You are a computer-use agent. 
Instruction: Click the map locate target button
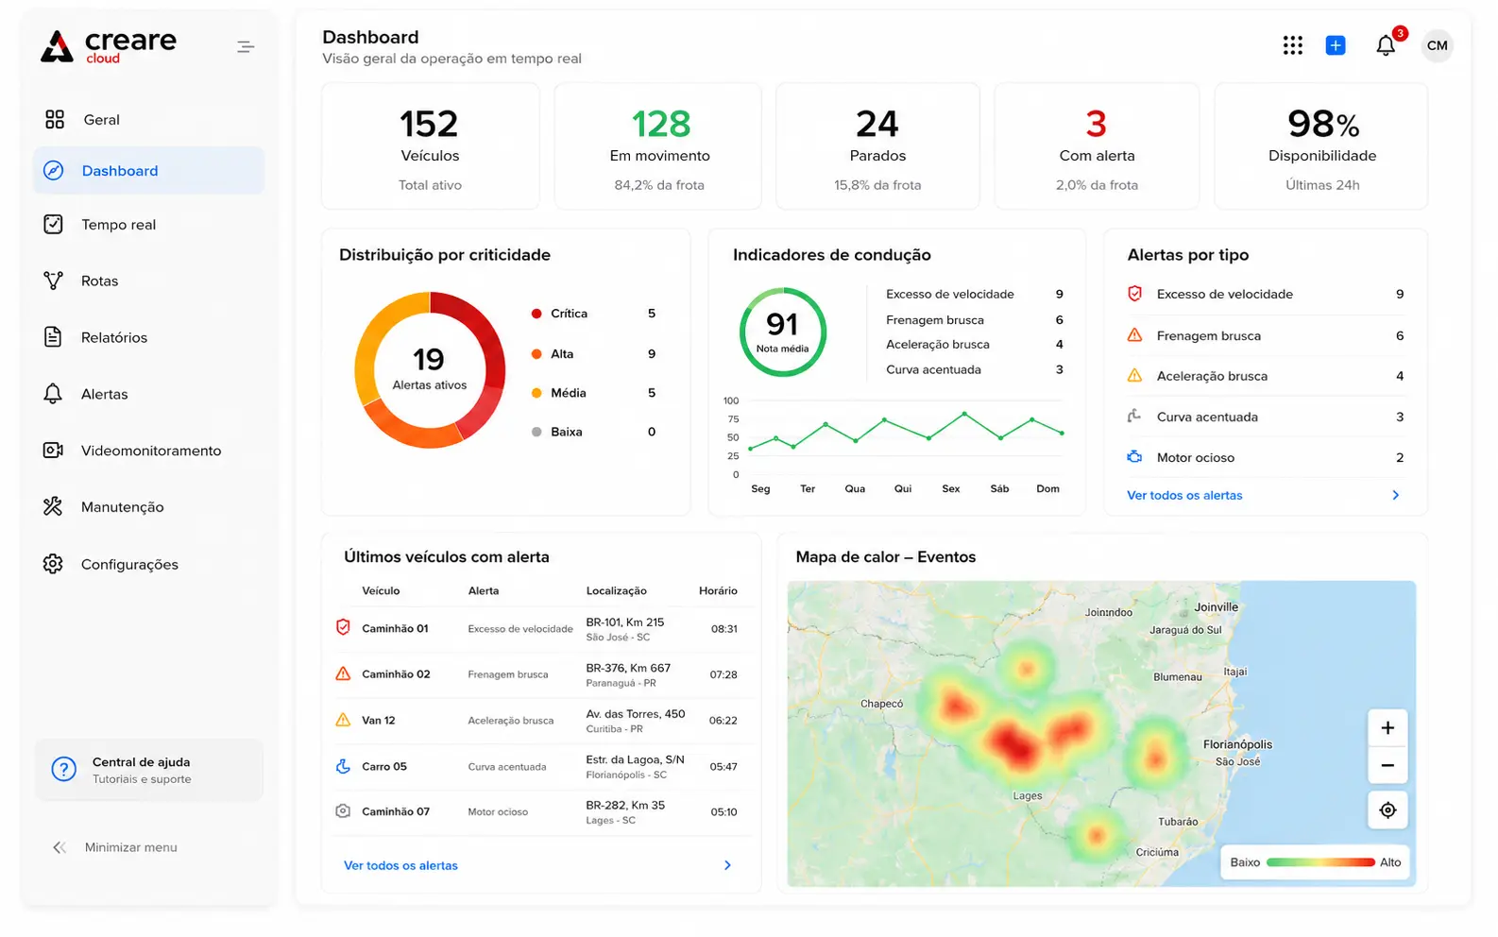click(x=1387, y=810)
